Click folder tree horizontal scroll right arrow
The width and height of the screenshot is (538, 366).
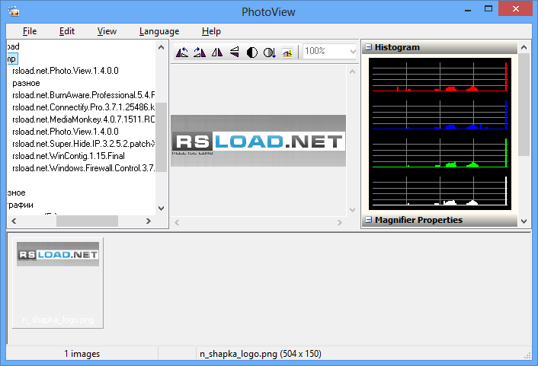click(x=149, y=221)
